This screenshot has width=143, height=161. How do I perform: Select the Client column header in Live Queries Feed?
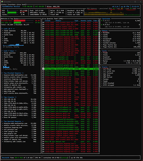tap(48, 21)
